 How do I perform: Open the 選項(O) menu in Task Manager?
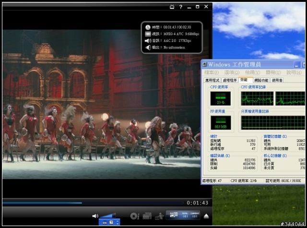232,72
